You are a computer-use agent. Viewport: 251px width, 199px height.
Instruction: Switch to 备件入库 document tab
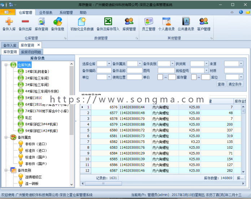(10, 45)
